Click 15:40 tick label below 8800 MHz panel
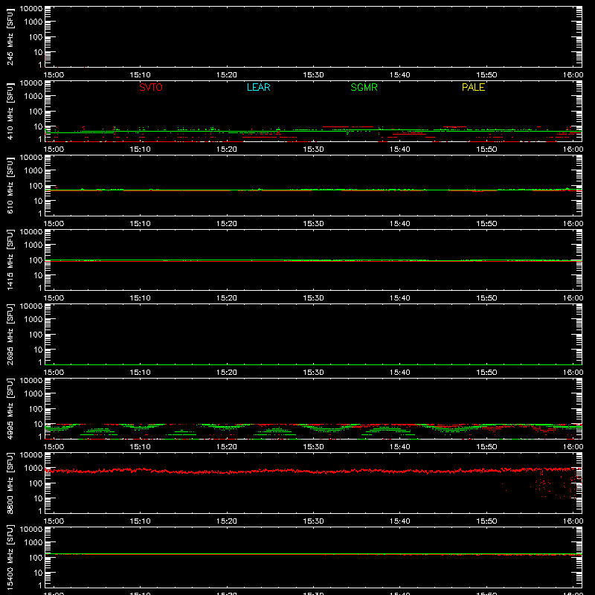This screenshot has height=595, width=595. 400,521
